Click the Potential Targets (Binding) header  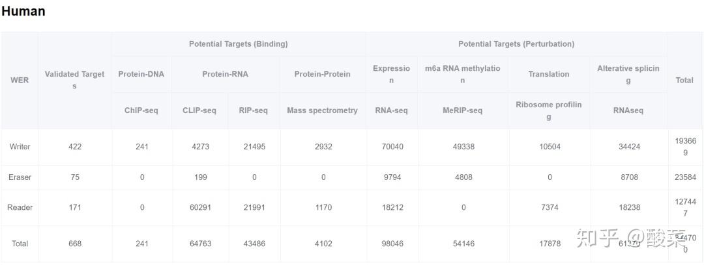coord(238,44)
